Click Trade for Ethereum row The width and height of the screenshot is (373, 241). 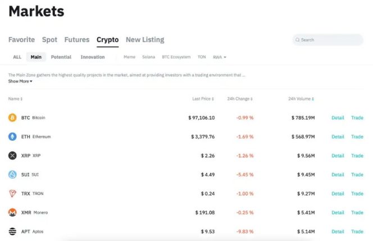tap(357, 137)
